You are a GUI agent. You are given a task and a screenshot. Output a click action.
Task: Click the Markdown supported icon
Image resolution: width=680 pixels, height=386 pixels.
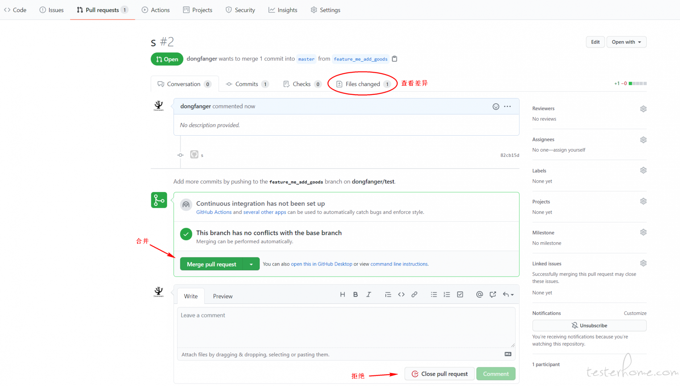pos(508,354)
